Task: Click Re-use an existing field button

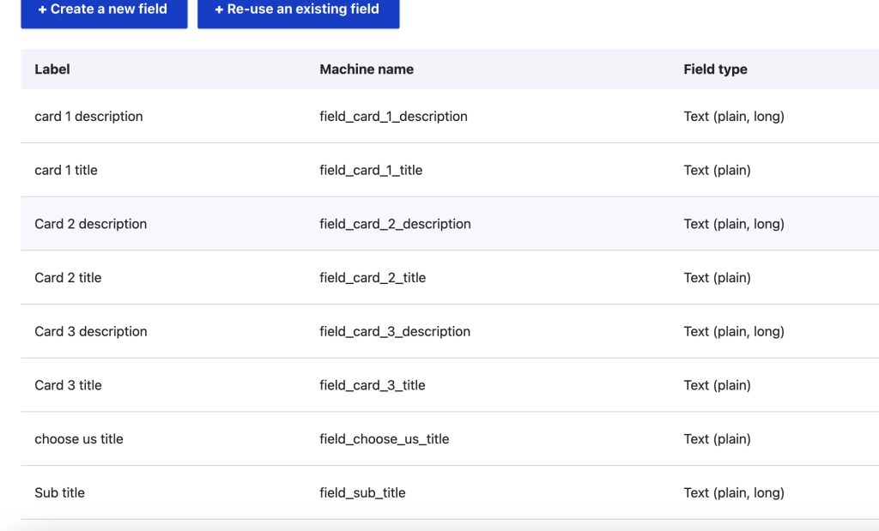Action: coord(298,10)
